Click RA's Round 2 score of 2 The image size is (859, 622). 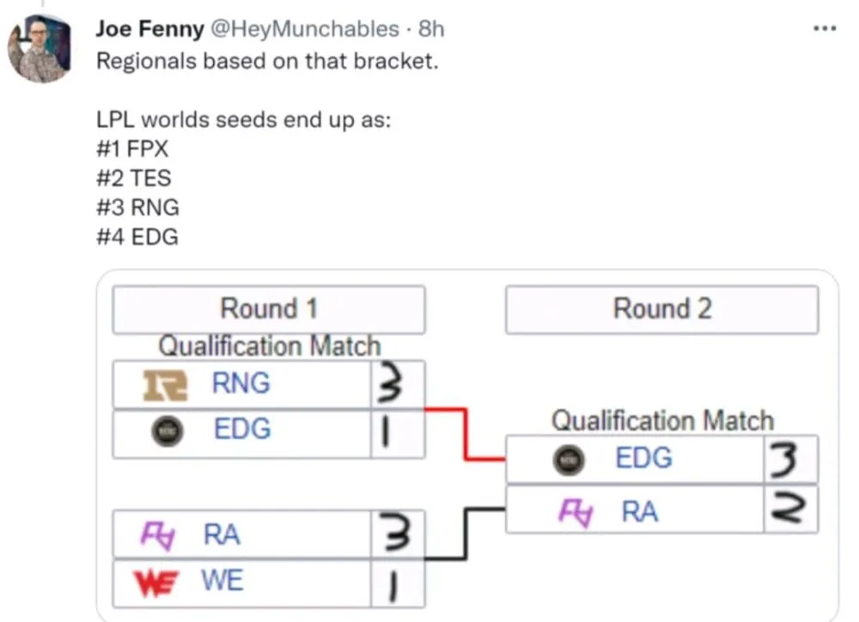point(790,511)
